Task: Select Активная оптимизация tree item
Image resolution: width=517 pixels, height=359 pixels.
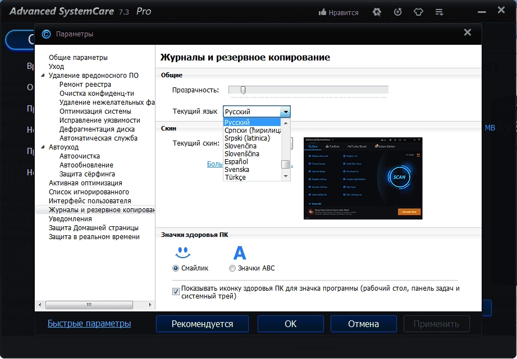Action: point(85,183)
